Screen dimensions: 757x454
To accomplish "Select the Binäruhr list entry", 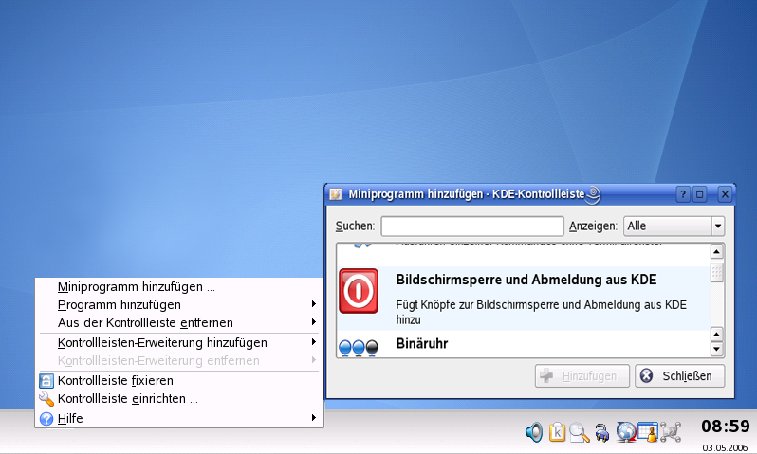I will point(524,344).
